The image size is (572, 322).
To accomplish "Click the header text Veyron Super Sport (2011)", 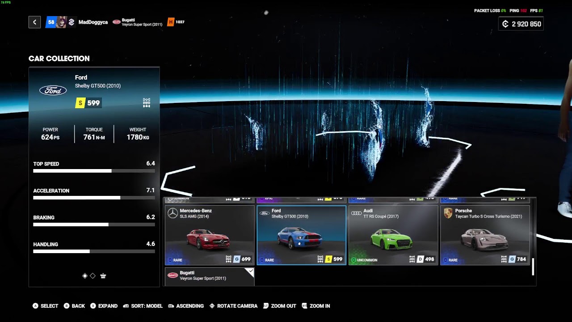I will click(x=142, y=25).
